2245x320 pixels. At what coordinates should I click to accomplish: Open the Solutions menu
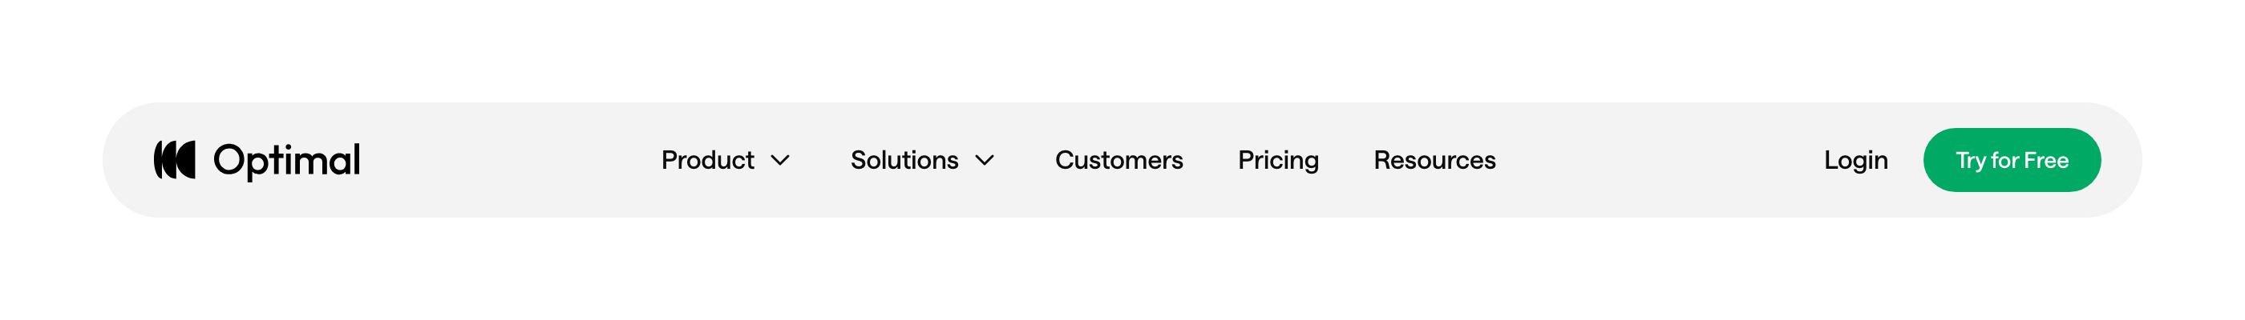(x=904, y=160)
